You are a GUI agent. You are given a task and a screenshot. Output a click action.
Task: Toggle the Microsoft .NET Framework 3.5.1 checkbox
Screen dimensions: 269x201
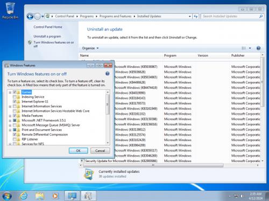(x=15, y=120)
